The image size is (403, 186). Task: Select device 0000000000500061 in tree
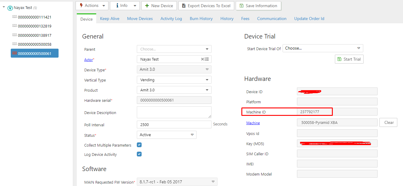tap(35, 54)
